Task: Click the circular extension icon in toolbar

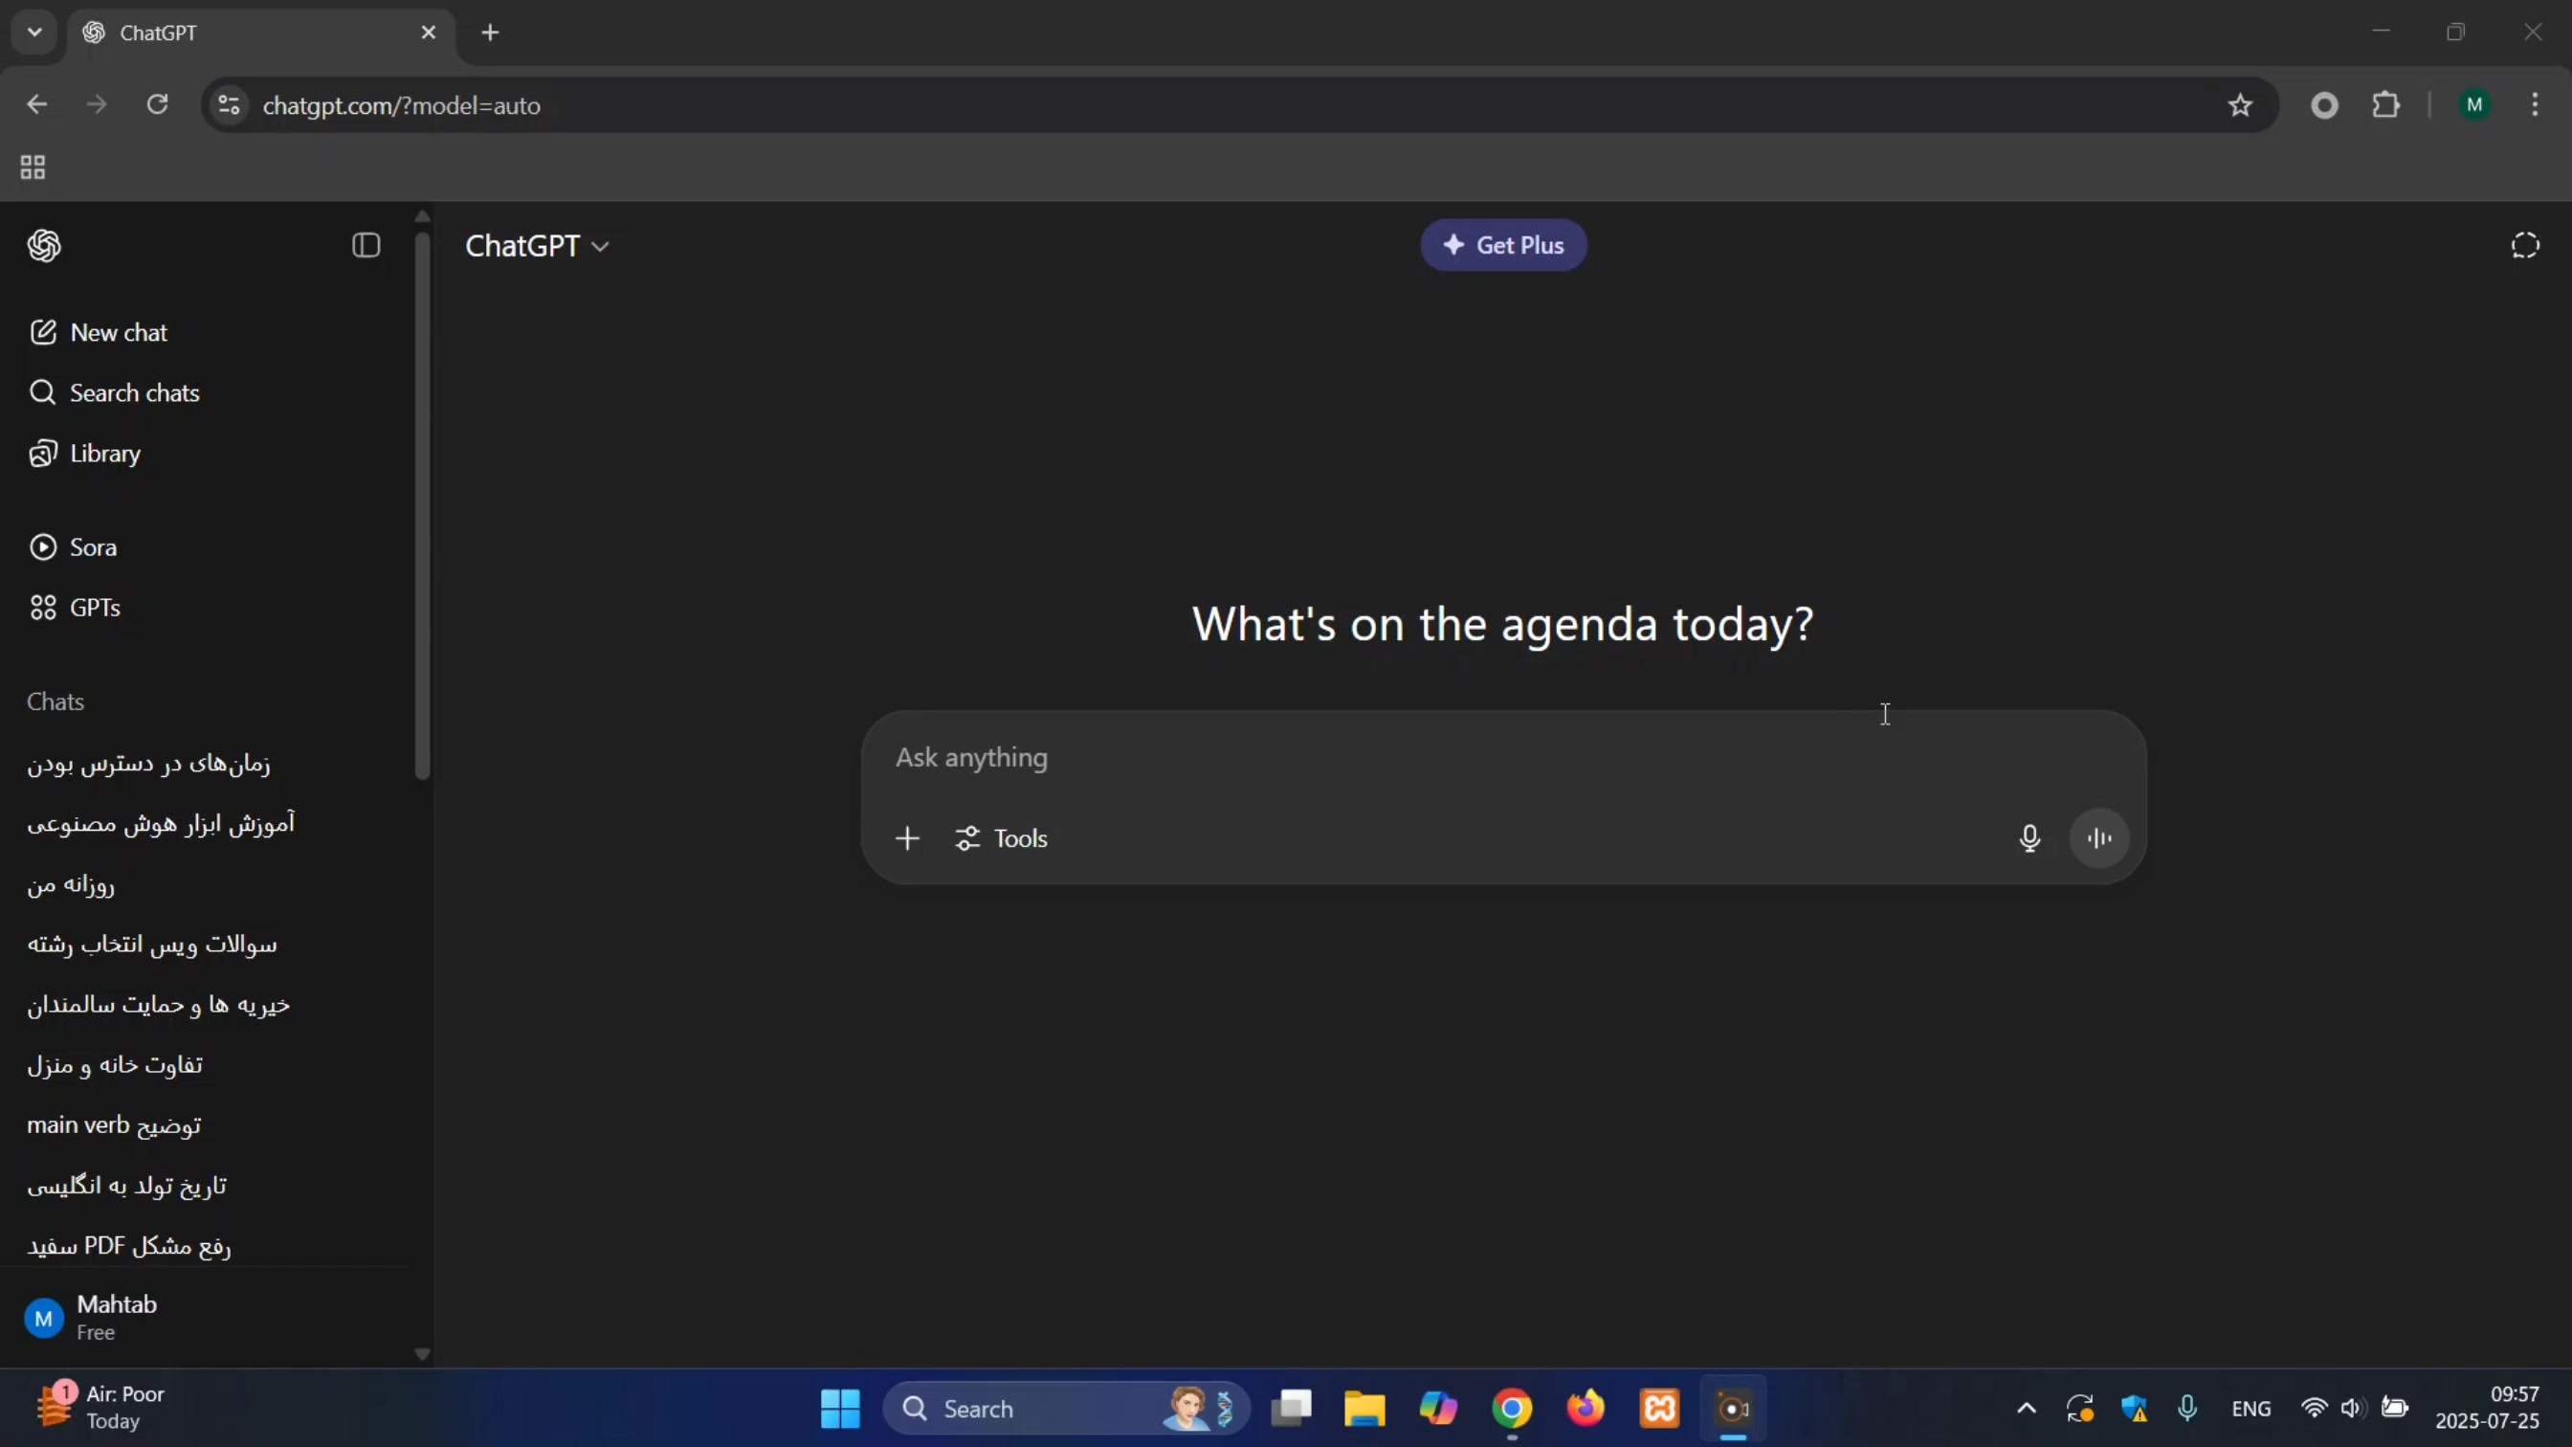Action: point(2324,105)
